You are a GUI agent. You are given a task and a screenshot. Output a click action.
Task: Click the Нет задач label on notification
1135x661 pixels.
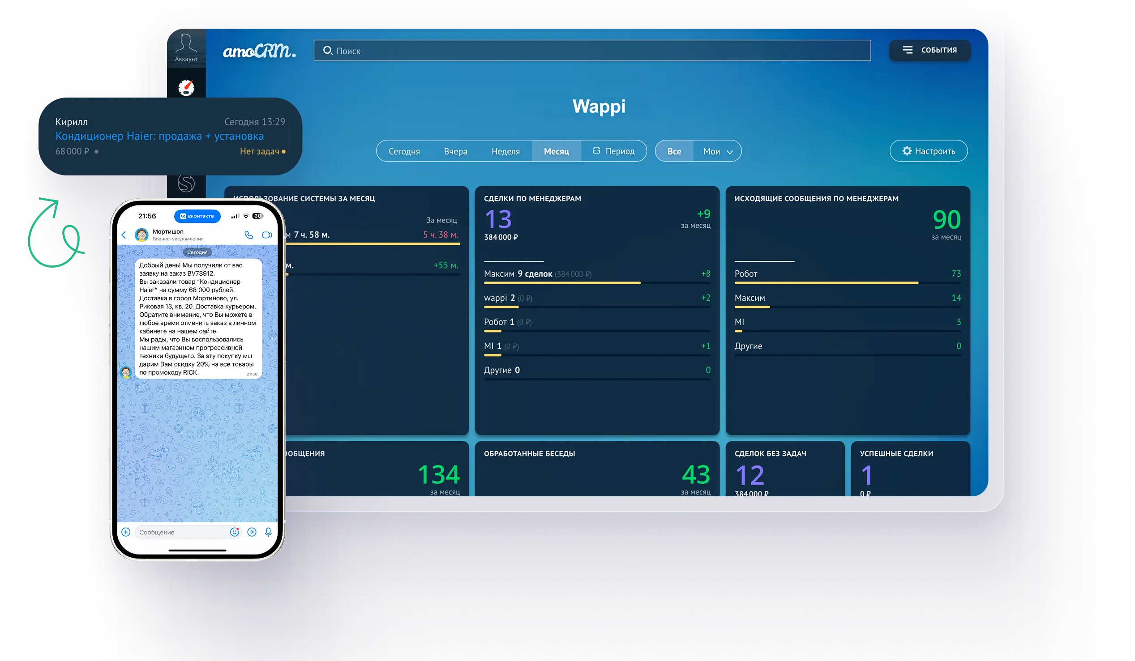click(259, 151)
